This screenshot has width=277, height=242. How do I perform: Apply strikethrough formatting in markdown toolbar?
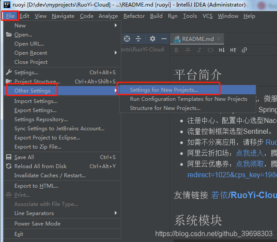click(x=187, y=50)
